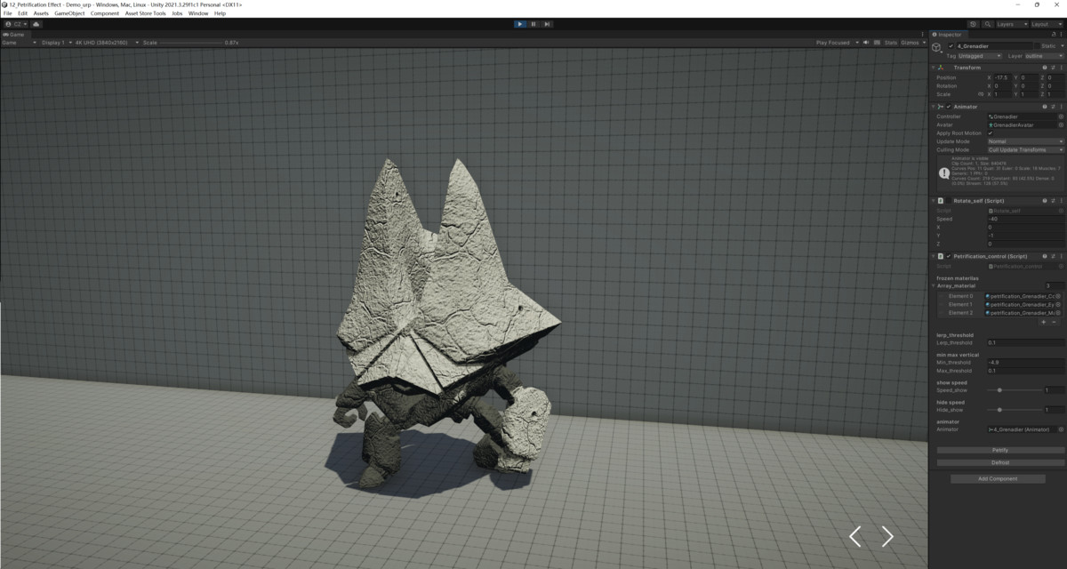Collapse the Array_material list expander

pos(933,287)
